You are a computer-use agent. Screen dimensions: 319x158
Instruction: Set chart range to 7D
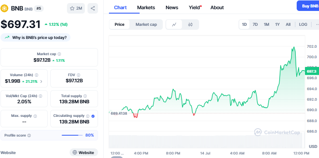click(x=255, y=25)
